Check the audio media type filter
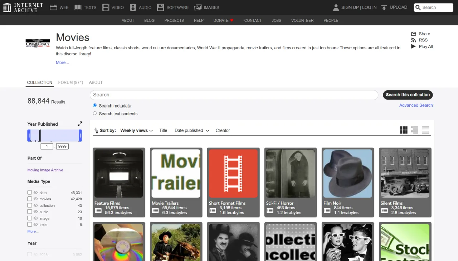This screenshot has width=458, height=261. coord(29,212)
